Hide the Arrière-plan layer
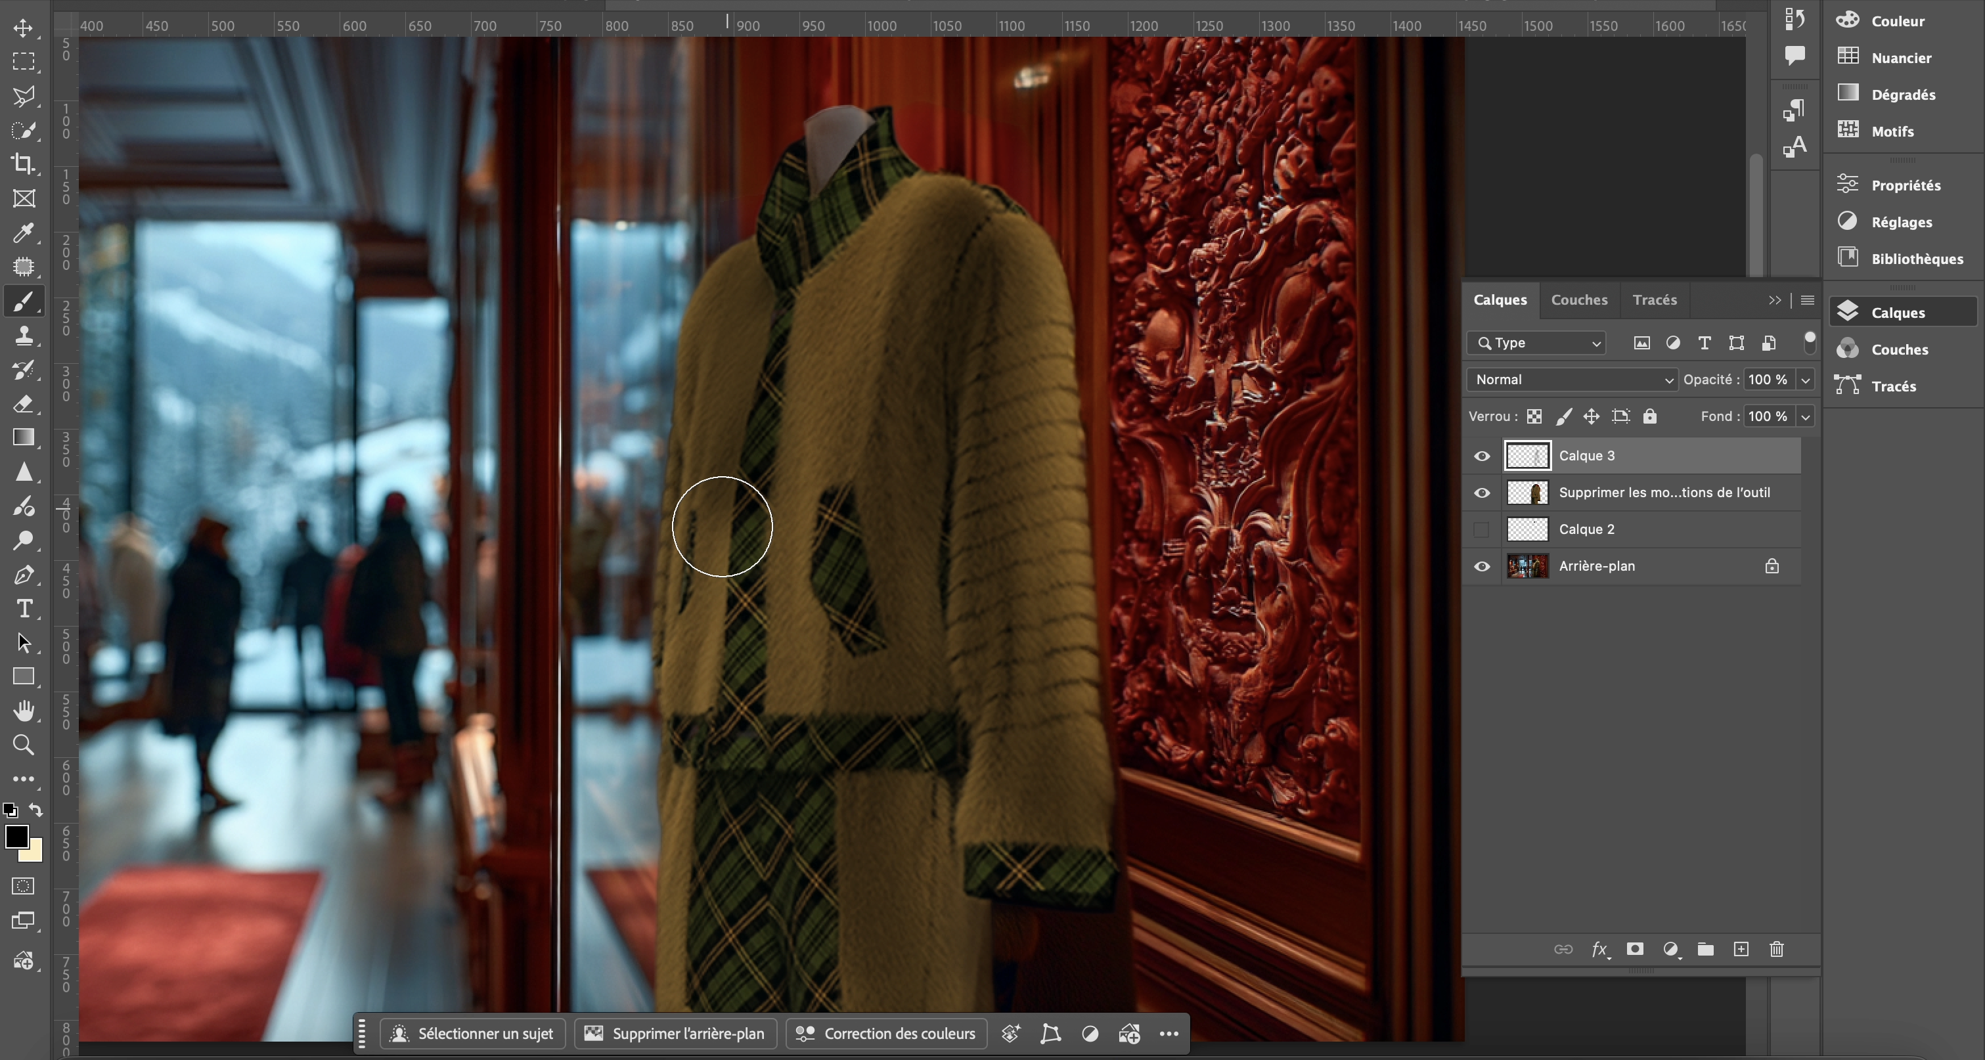The image size is (1985, 1060). [x=1481, y=566]
